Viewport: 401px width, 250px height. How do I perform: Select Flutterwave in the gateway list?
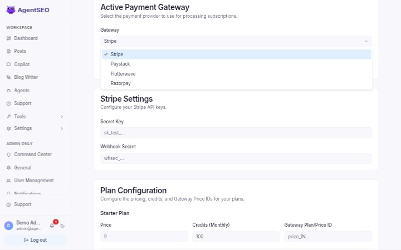236,74
